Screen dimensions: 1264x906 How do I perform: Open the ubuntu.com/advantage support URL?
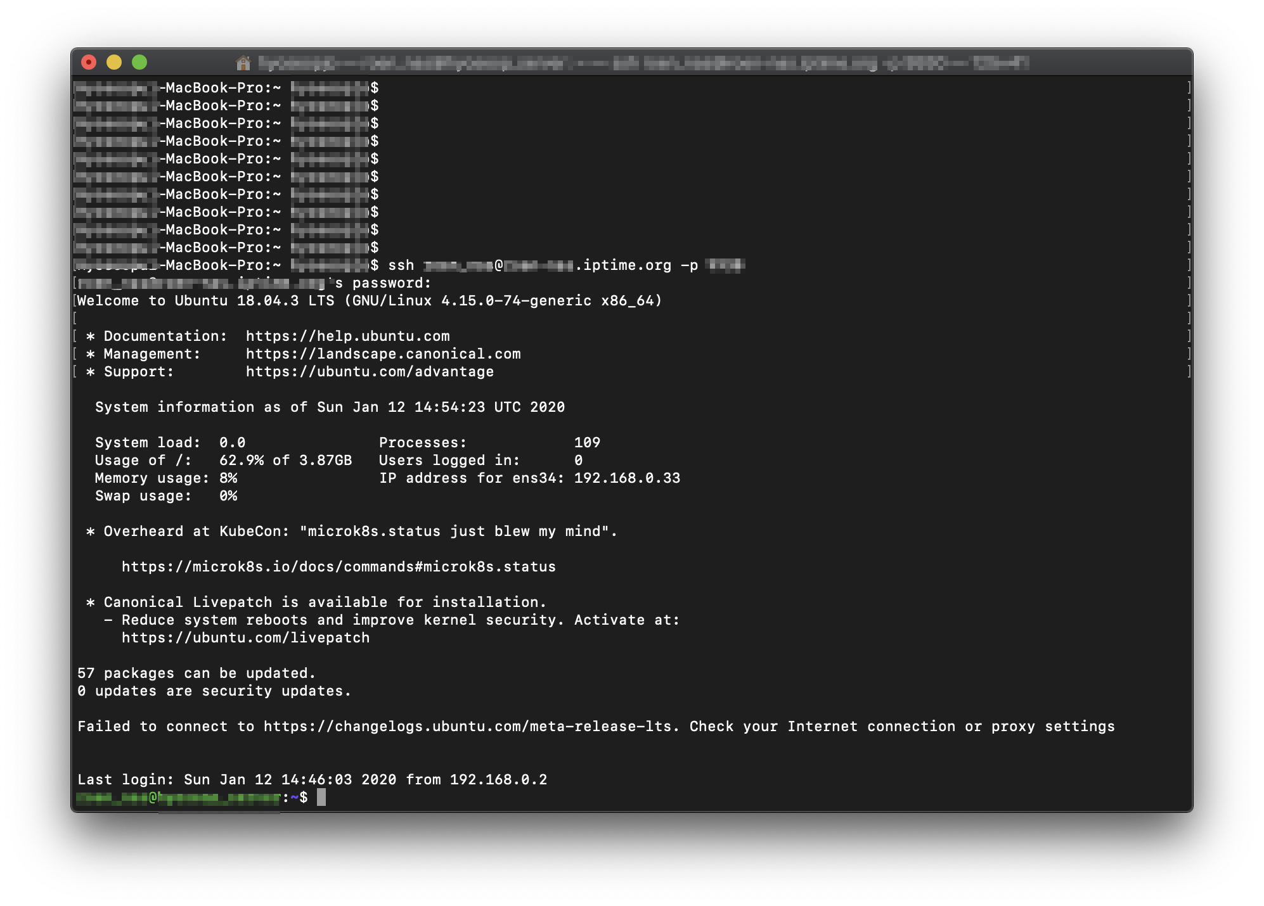tap(370, 372)
